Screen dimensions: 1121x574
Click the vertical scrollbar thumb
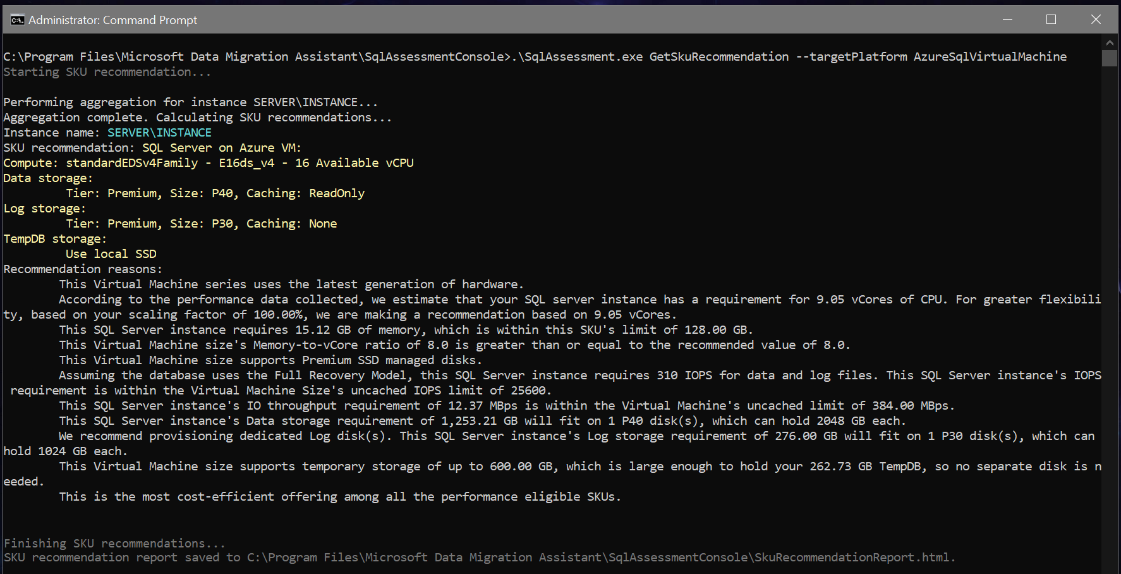[1110, 58]
